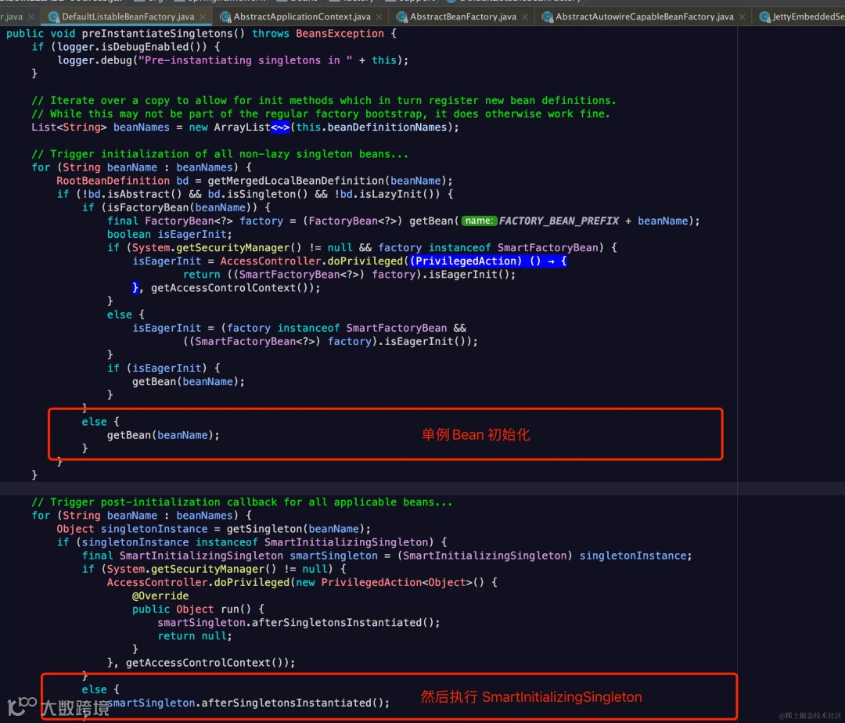Go to the AbstractAutowireCapableBeanFactory.java tab
The width and height of the screenshot is (845, 723).
coord(645,16)
